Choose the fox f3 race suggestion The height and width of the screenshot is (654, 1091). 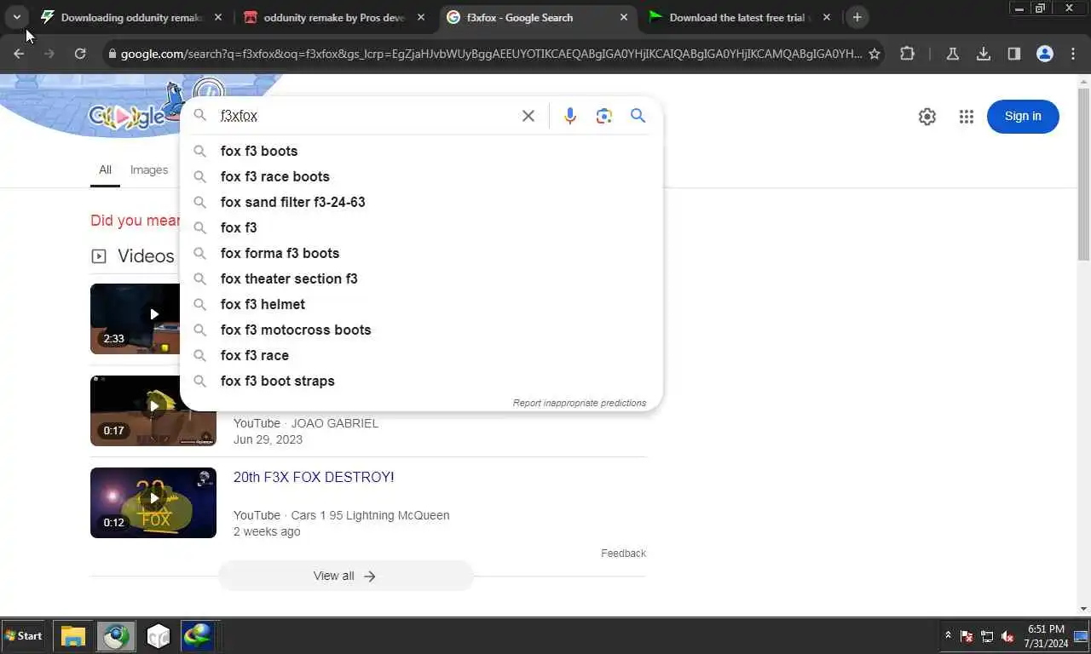click(421, 355)
